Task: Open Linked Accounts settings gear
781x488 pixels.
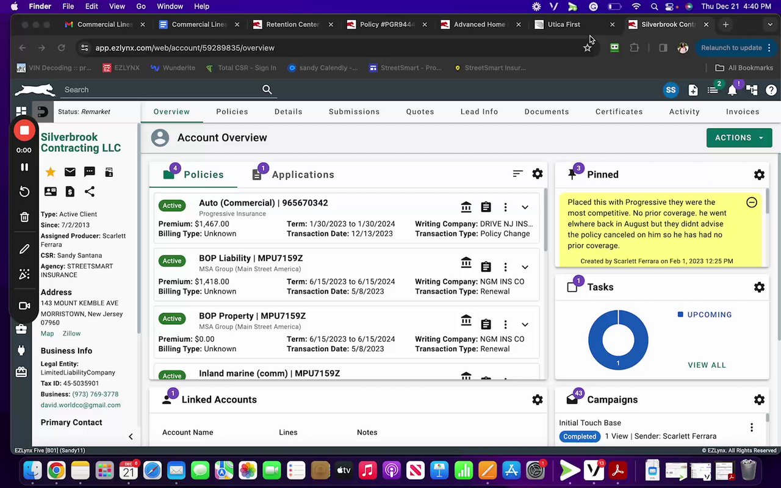Action: pos(538,400)
